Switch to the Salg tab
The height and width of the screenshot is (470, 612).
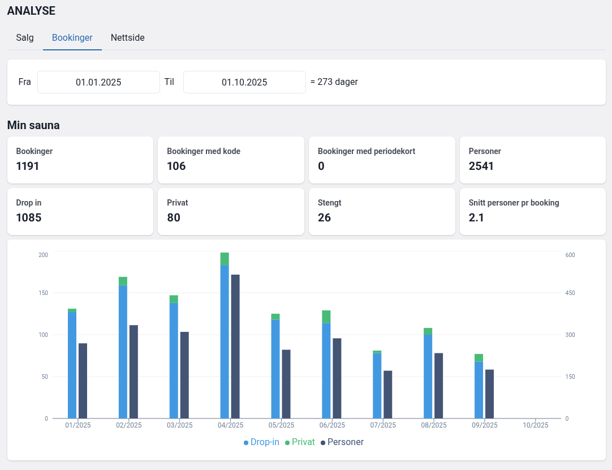pos(25,38)
